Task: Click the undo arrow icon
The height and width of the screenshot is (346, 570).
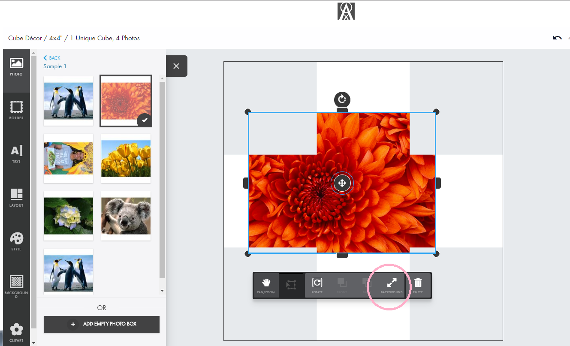Action: [x=557, y=38]
